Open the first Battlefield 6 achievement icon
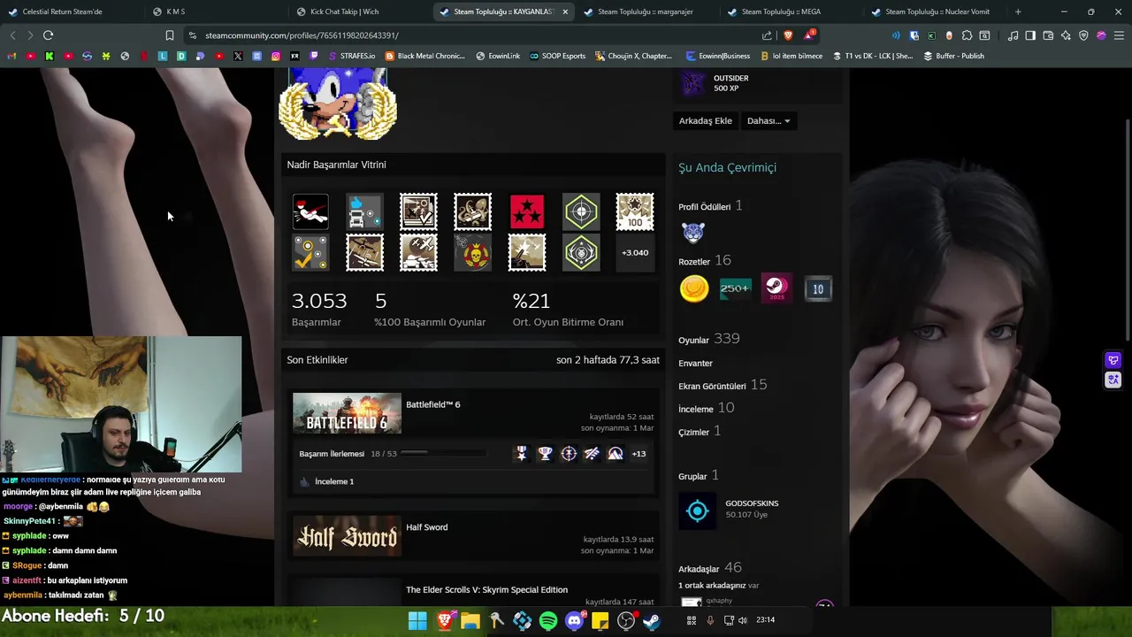The image size is (1132, 637). 522,454
